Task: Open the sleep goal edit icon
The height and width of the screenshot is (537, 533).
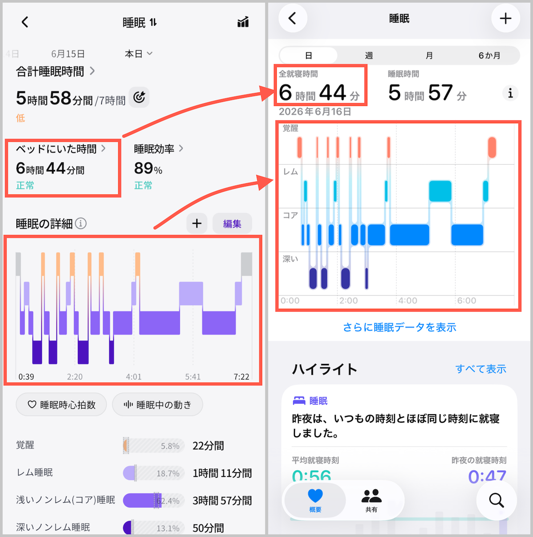Action: [139, 97]
